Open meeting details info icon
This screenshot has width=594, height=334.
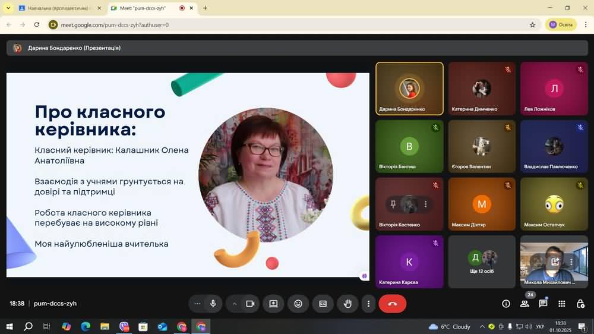[x=506, y=304]
